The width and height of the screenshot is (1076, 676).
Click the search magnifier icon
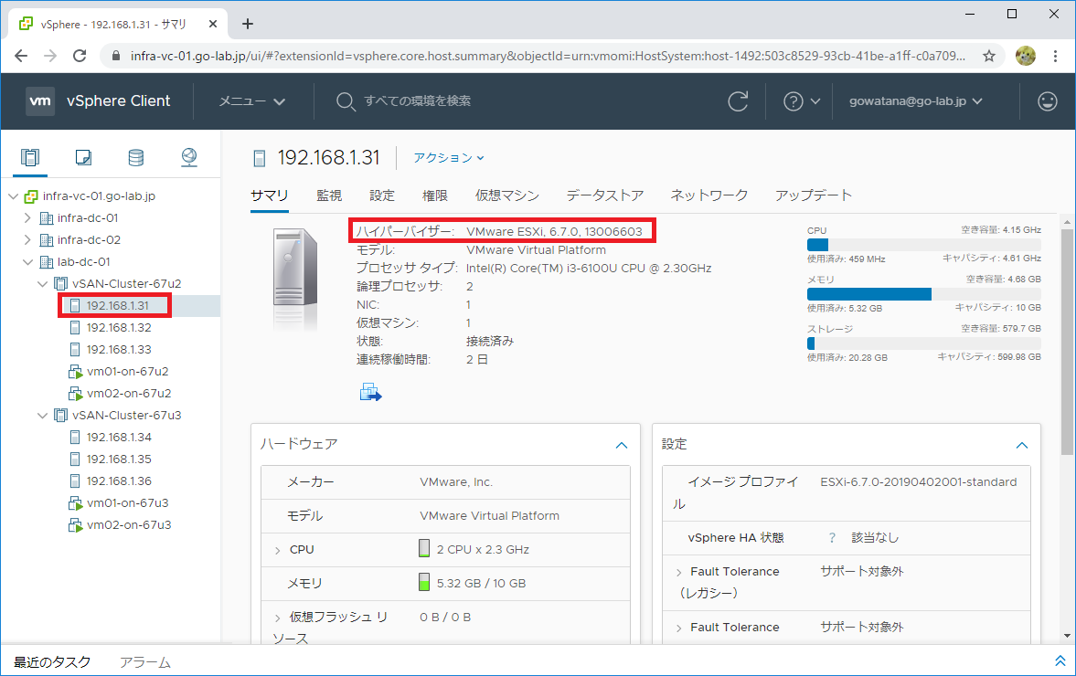346,101
